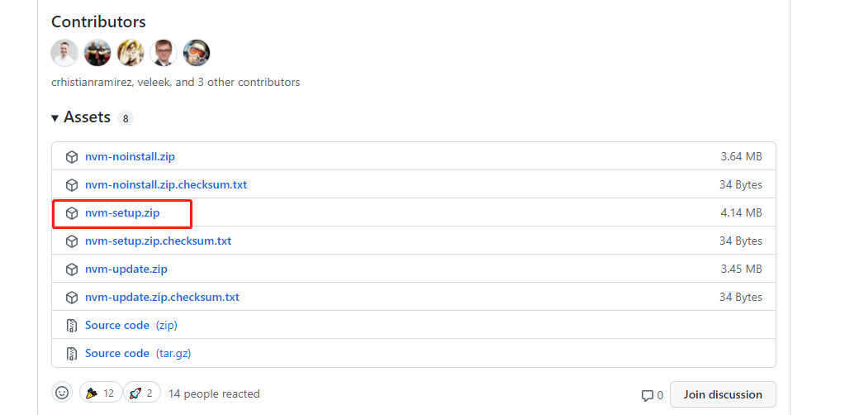Open the smiley add-reaction button
The width and height of the screenshot is (864, 415).
(62, 393)
